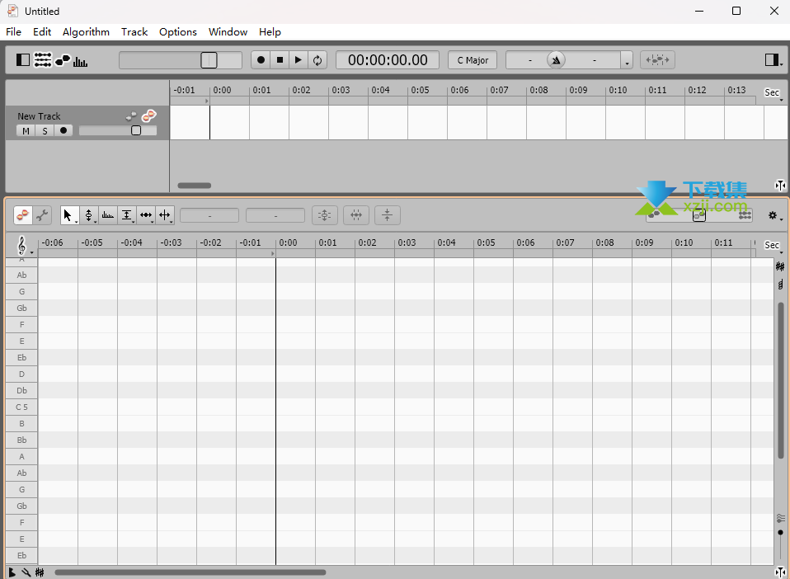790x579 pixels.
Task: Open the Window menu
Action: point(228,31)
